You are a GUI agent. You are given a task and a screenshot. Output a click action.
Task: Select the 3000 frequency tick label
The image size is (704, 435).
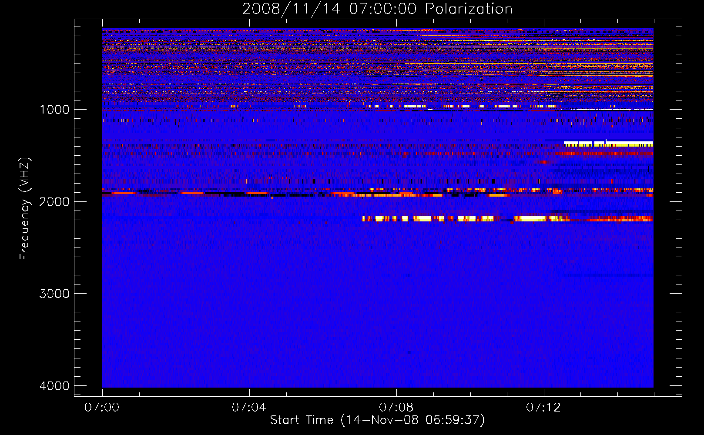(54, 294)
